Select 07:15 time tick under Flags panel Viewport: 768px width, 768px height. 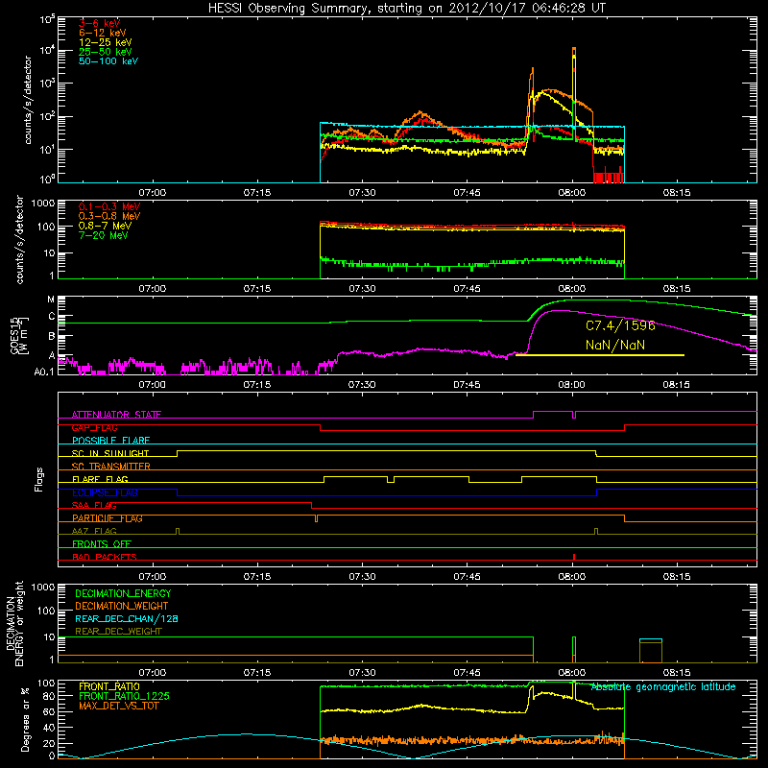(x=257, y=577)
